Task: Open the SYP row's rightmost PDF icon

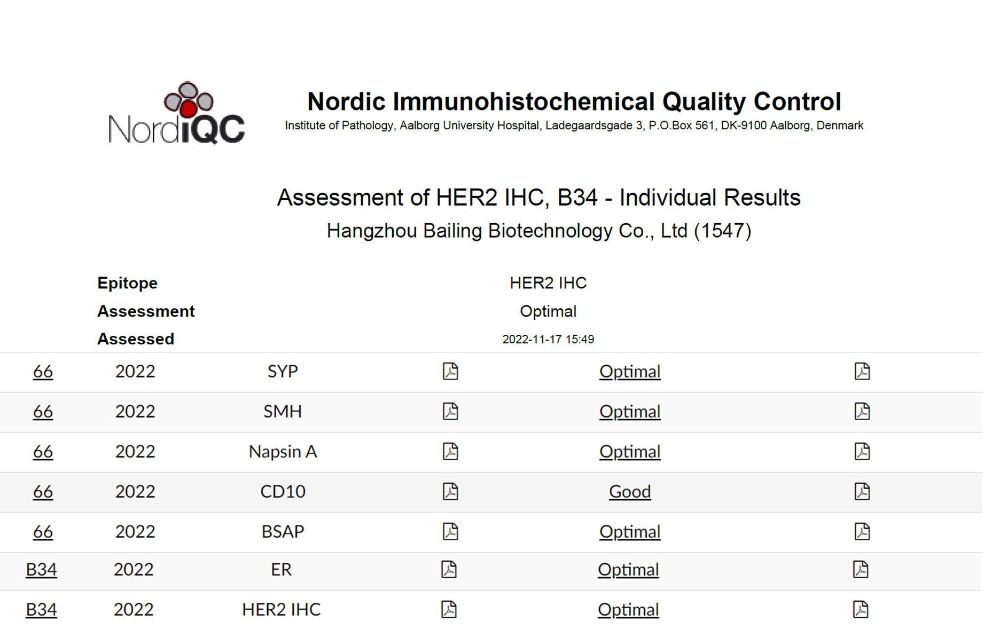Action: pos(862,371)
